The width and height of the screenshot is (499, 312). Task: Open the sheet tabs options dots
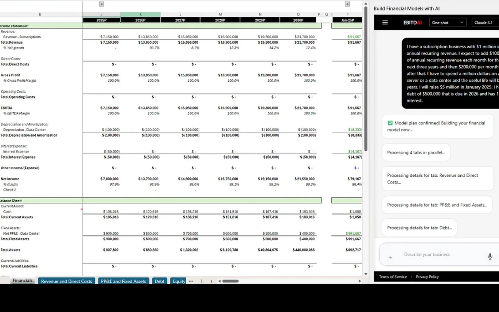211,281
